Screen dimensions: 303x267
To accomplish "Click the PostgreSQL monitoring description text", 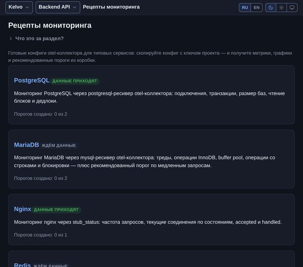I will [149, 97].
